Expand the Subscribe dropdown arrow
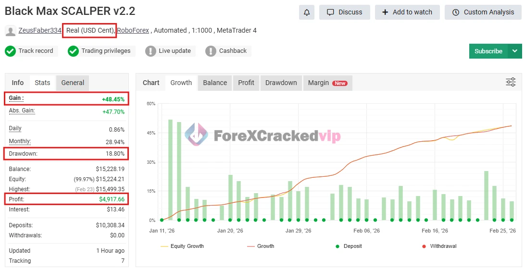The height and width of the screenshot is (270, 525). [x=515, y=51]
